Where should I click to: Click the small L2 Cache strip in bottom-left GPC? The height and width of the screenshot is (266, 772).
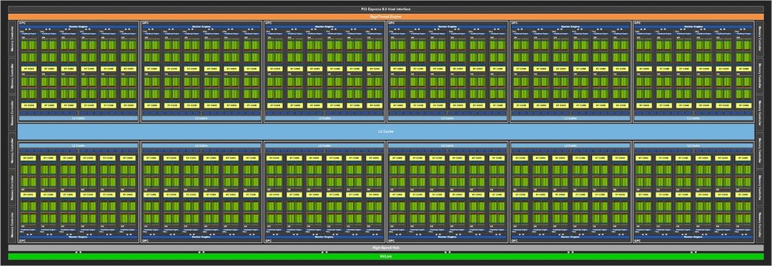[x=79, y=146]
